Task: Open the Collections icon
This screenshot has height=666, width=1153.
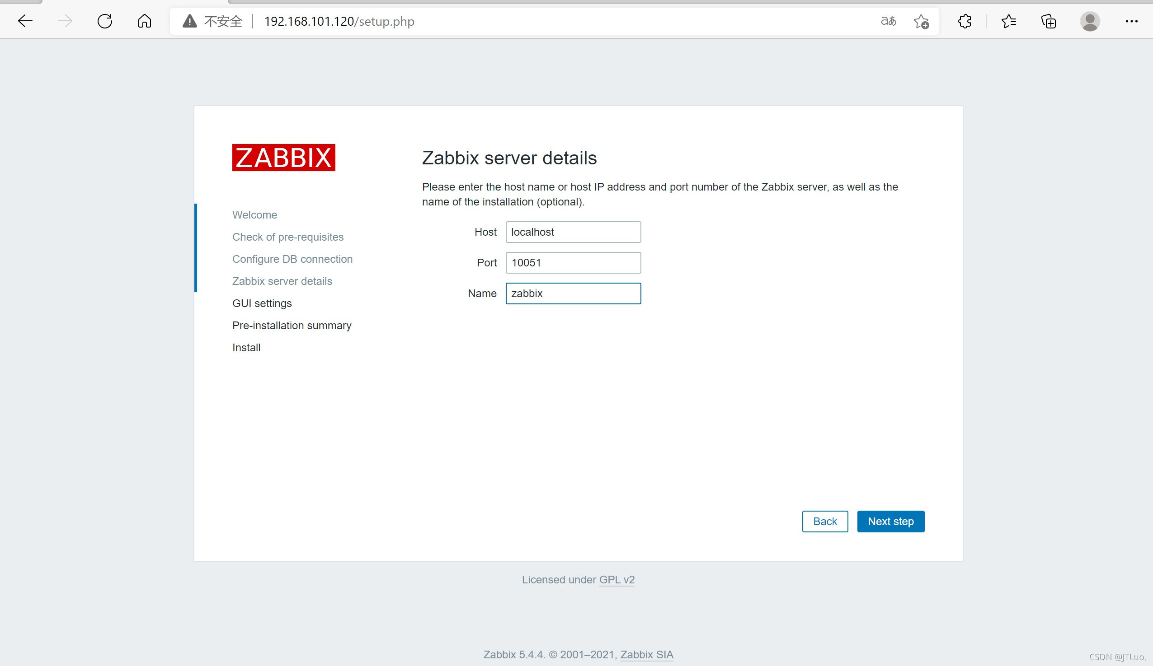Action: click(x=1048, y=21)
